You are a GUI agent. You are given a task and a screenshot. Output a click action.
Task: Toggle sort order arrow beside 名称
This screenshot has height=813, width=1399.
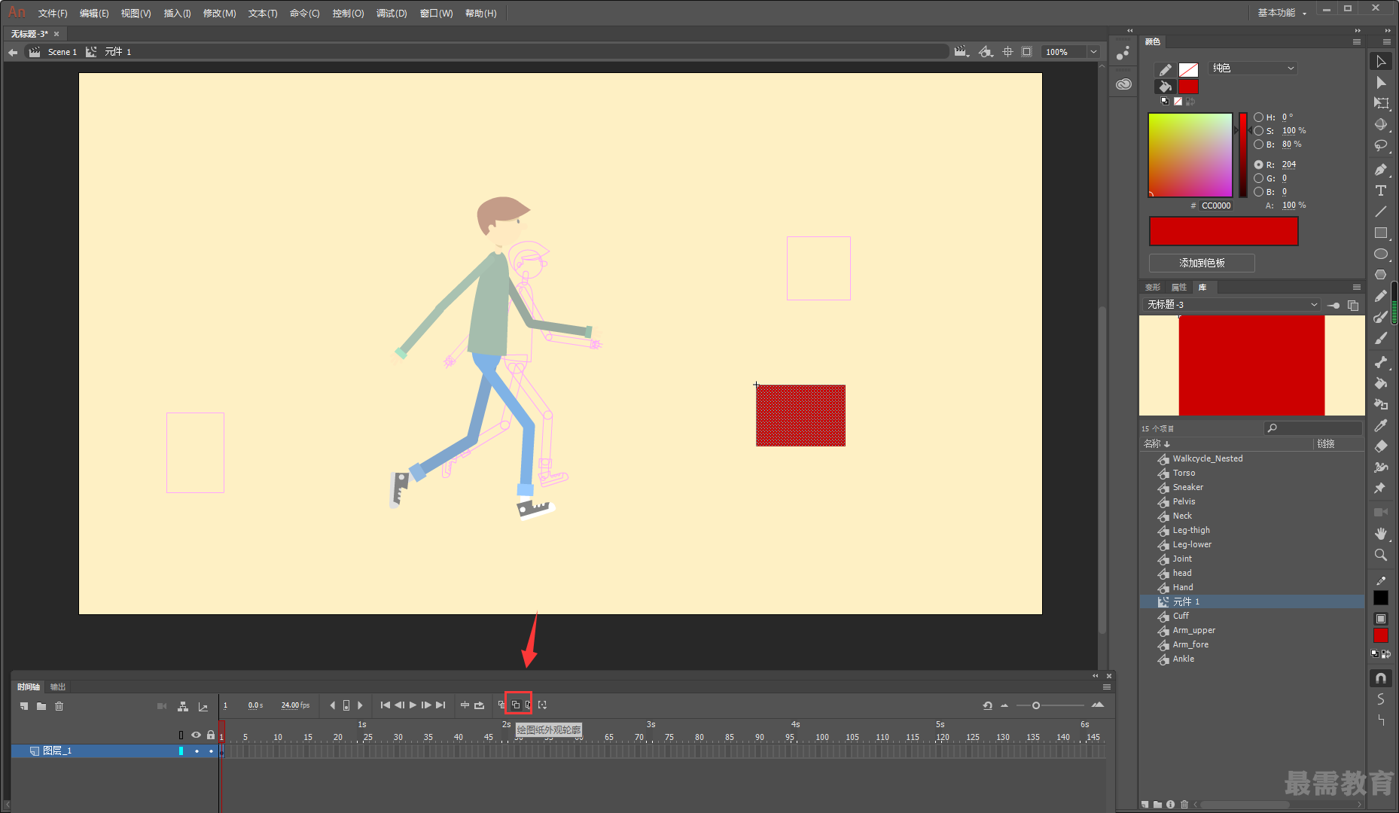click(x=1167, y=444)
